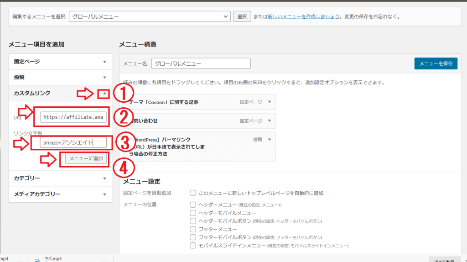467x262 pixels.
Task: Select the カテゴリー panel heading
Action: [27, 178]
